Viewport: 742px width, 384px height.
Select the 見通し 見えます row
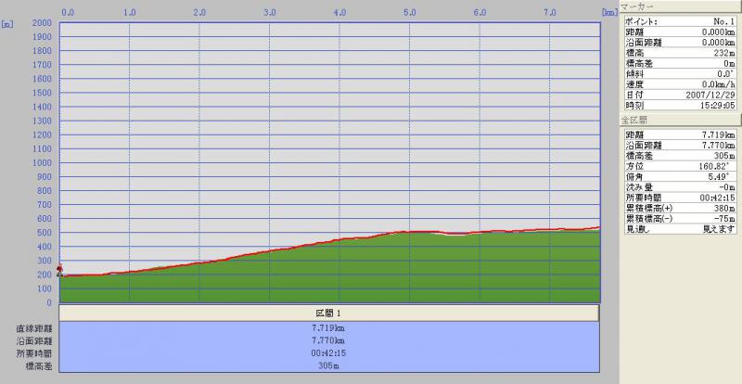click(x=680, y=228)
